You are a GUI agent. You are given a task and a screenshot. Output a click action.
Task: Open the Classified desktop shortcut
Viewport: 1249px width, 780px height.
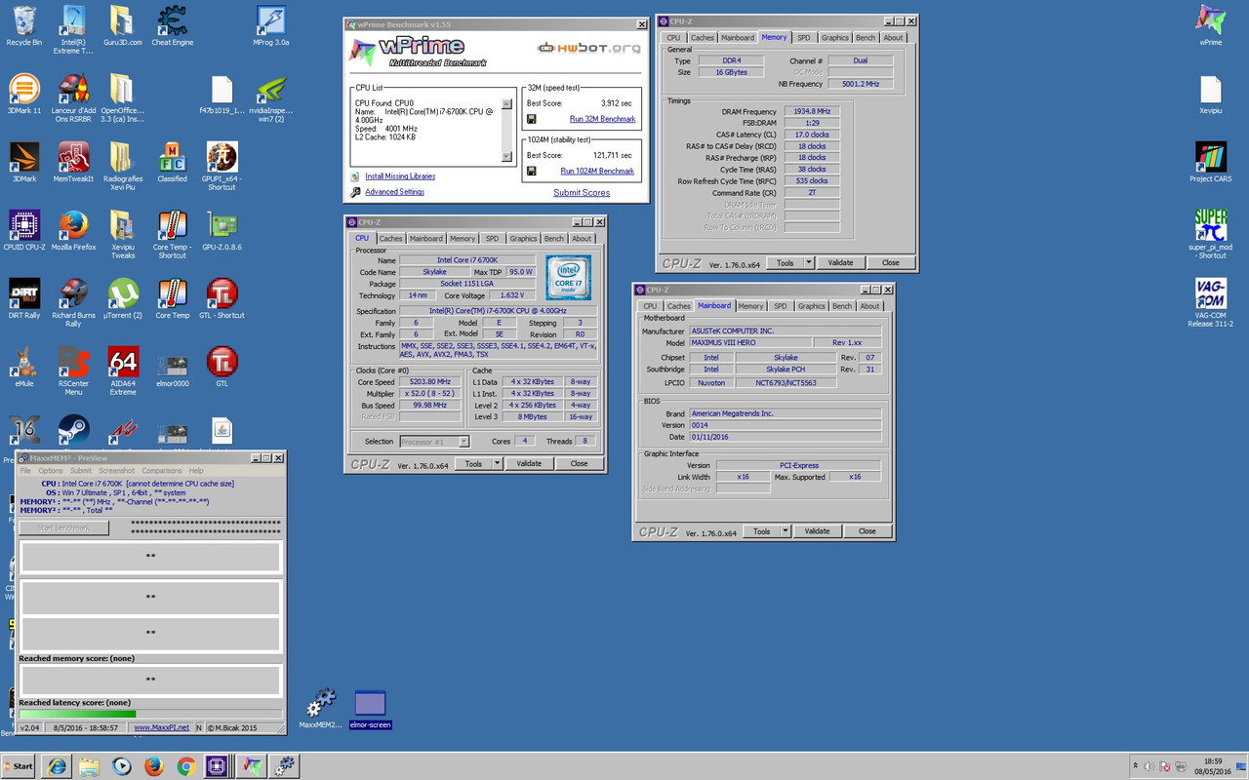click(x=173, y=163)
